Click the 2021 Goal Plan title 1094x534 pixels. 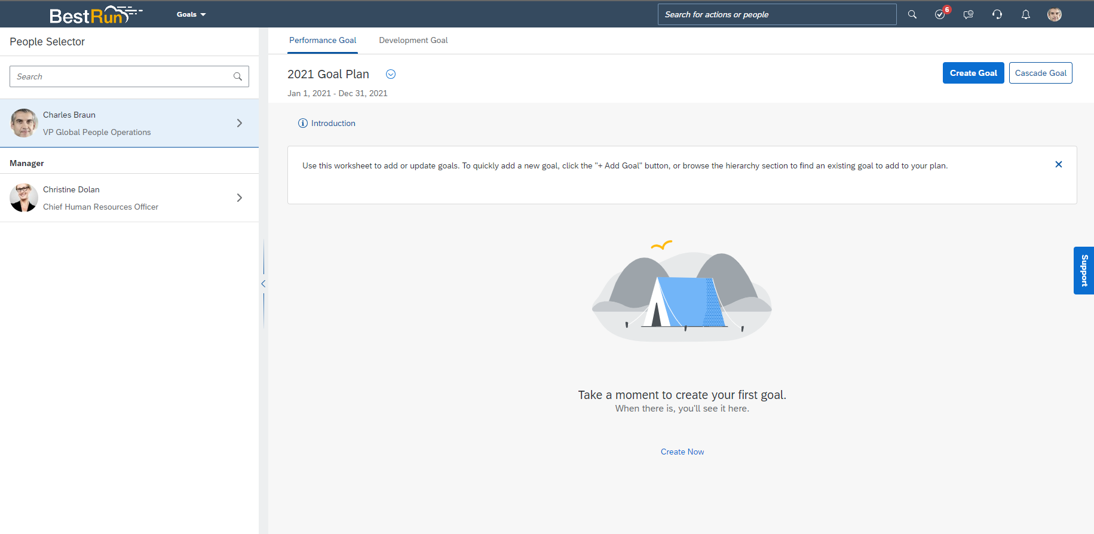coord(328,74)
